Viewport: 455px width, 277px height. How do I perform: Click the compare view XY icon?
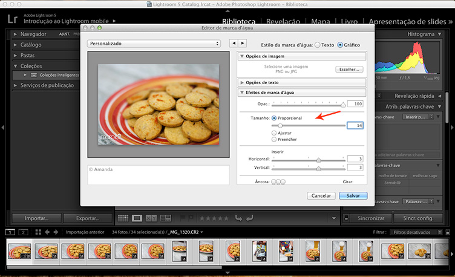click(x=151, y=218)
